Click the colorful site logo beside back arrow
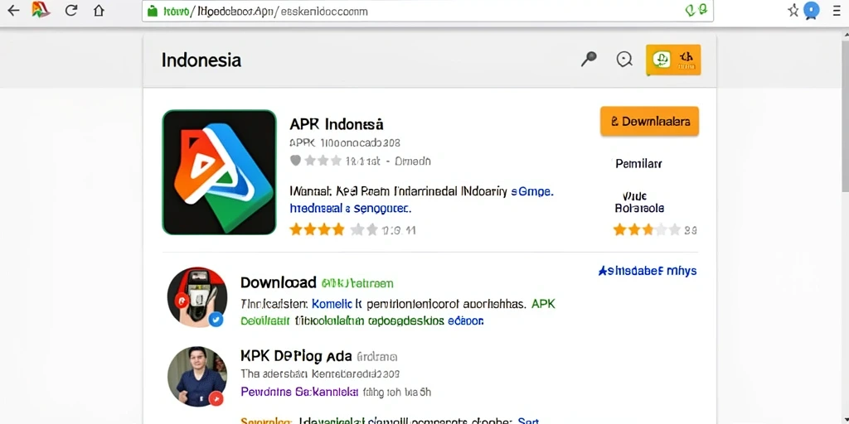The image size is (849, 424). point(41,10)
